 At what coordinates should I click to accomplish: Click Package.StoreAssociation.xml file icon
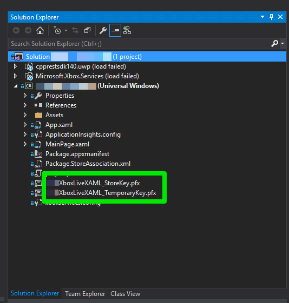click(x=38, y=164)
